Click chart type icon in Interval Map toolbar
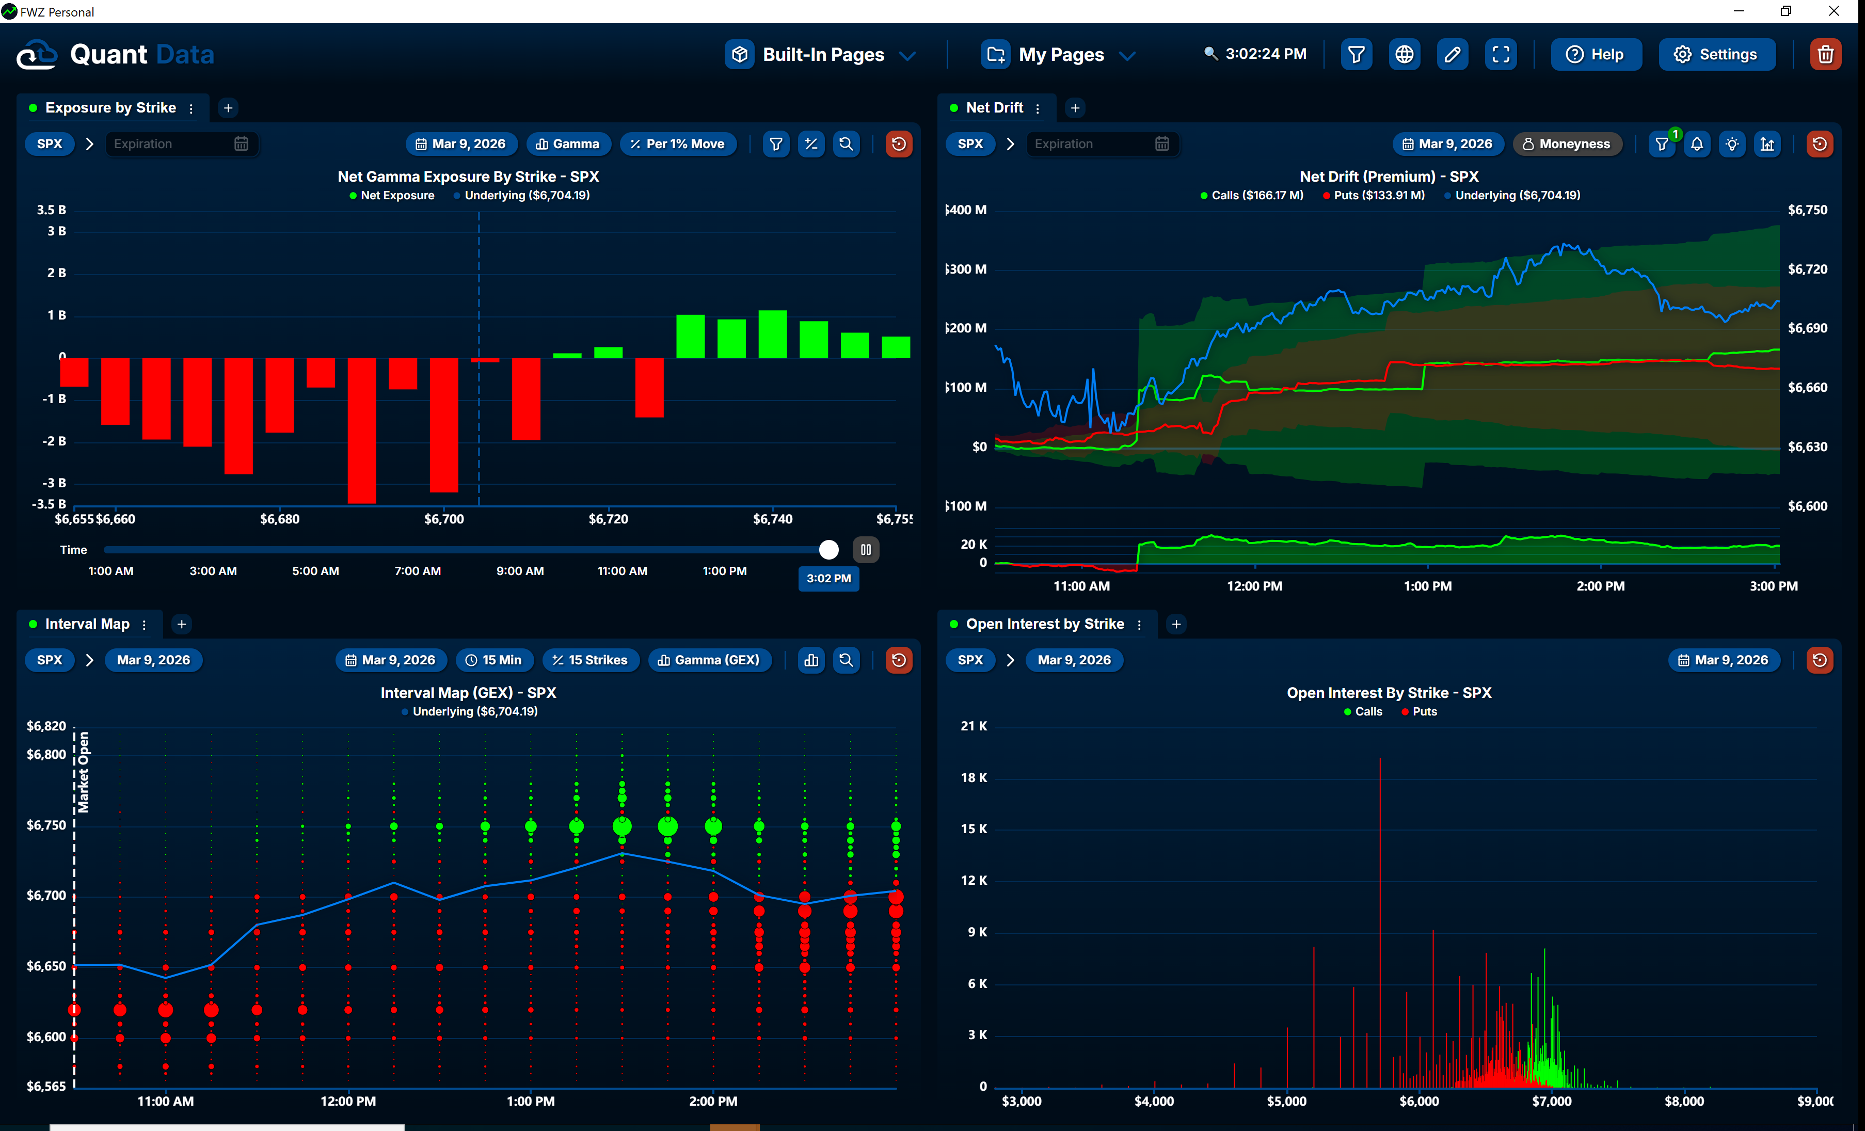This screenshot has width=1865, height=1131. click(x=811, y=660)
